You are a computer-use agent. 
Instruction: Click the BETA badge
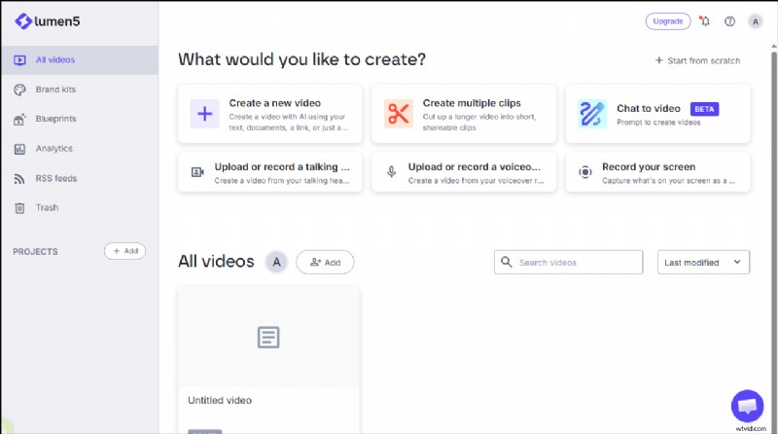pyautogui.click(x=704, y=109)
